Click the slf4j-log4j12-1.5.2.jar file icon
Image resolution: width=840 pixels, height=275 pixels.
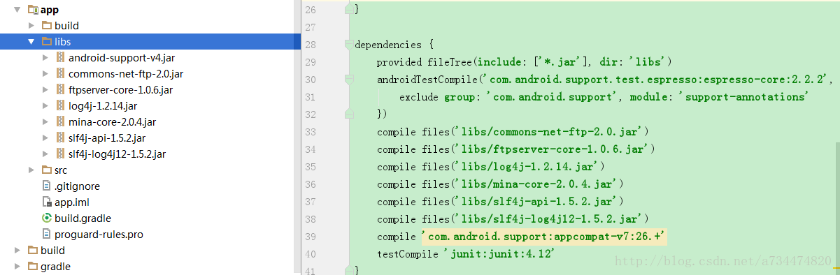coord(61,154)
